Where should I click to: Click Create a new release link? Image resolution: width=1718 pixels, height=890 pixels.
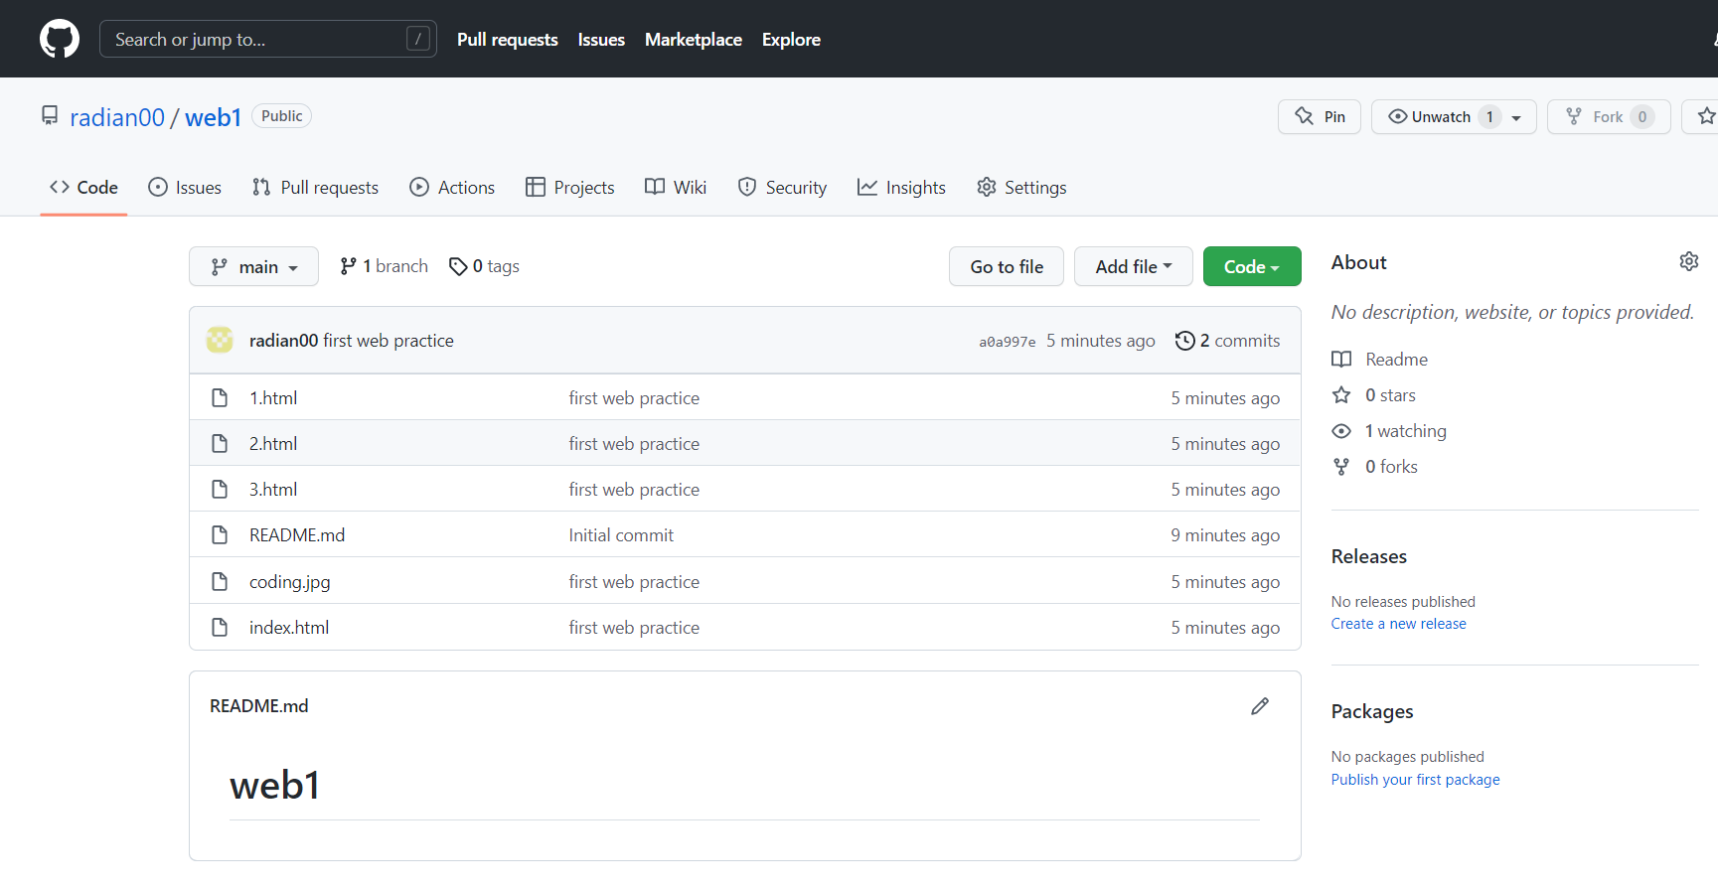1399,623
